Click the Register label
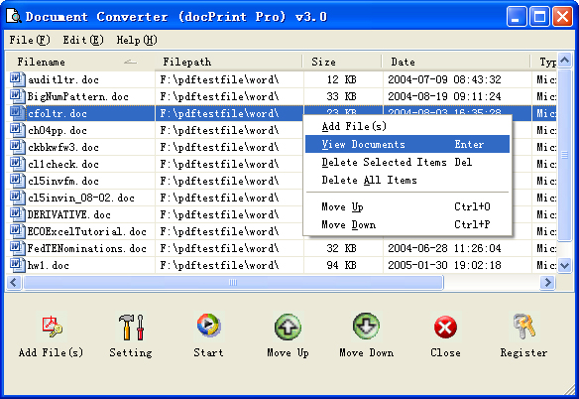Screen dimensions: 579x399 pyautogui.click(x=524, y=352)
